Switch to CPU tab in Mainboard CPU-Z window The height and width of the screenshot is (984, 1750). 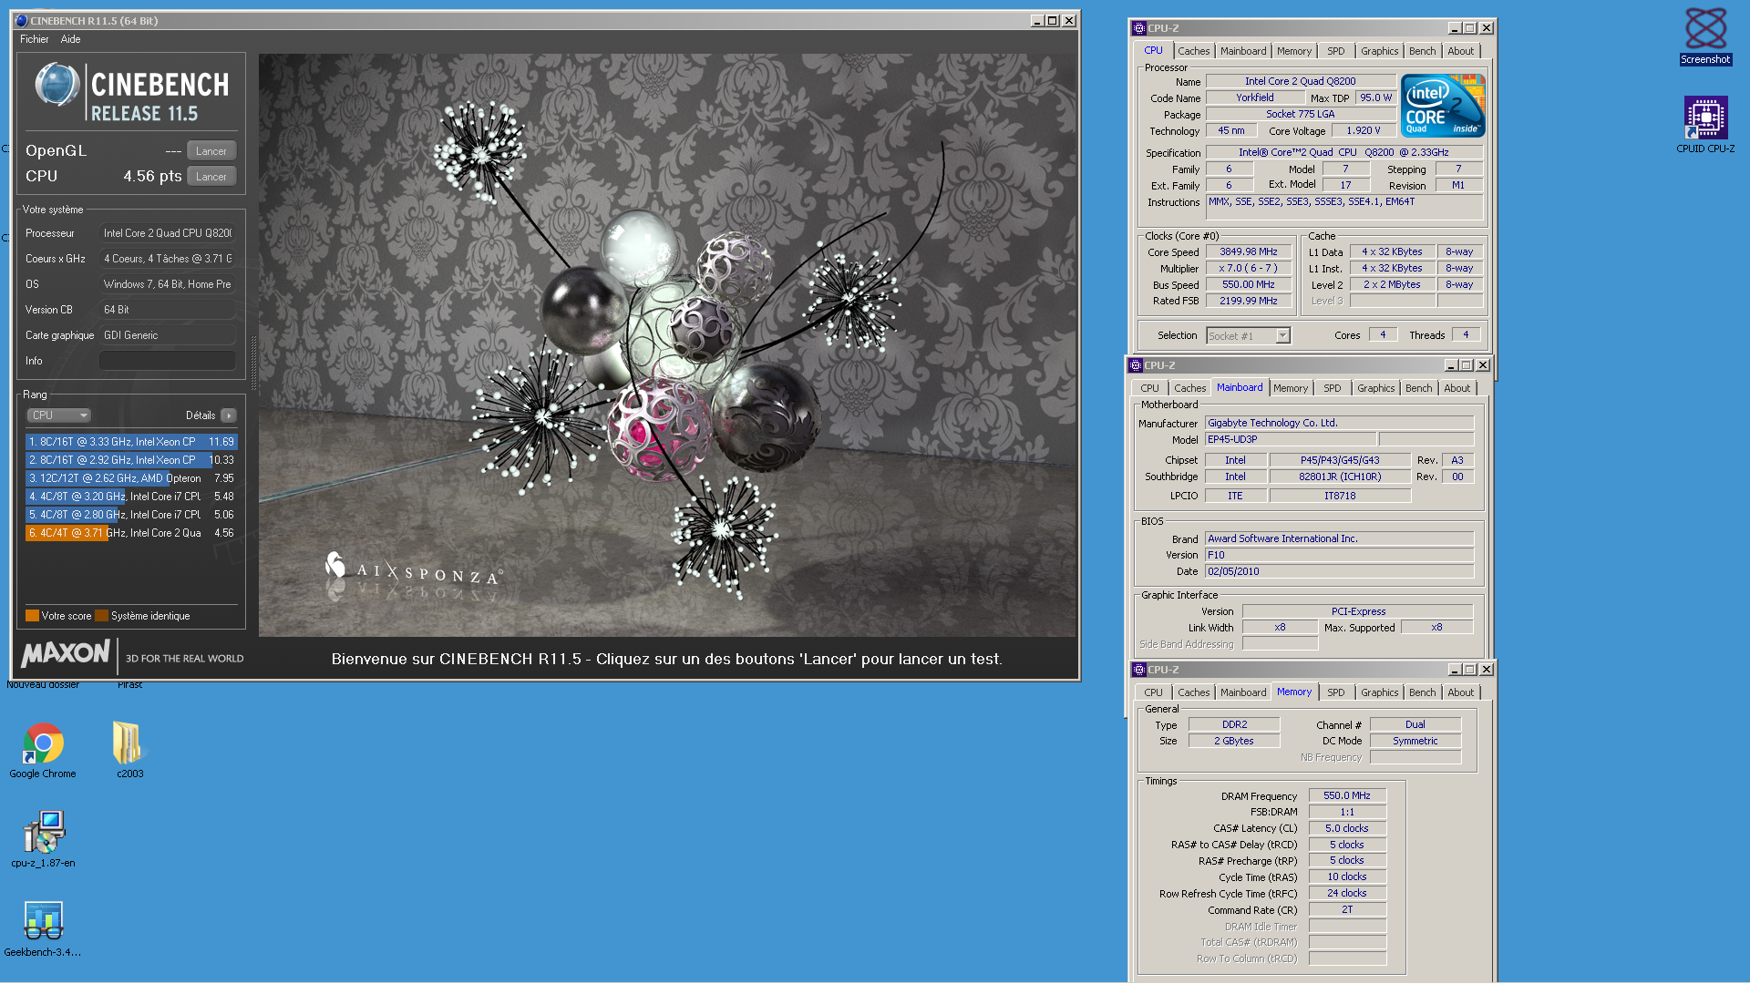click(x=1149, y=388)
